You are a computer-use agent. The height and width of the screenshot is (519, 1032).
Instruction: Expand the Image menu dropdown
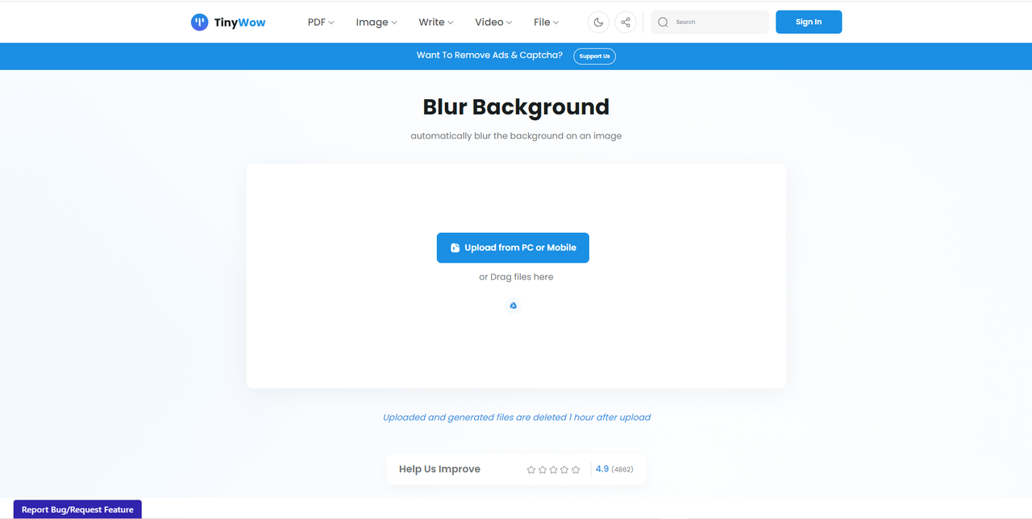[377, 23]
